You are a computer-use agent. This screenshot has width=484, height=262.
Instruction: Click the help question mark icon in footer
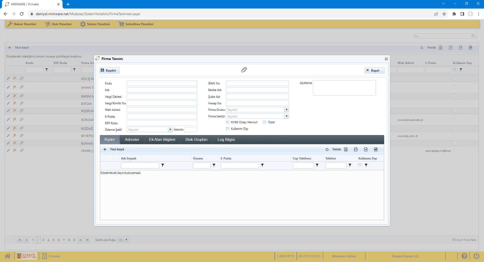click(464, 256)
